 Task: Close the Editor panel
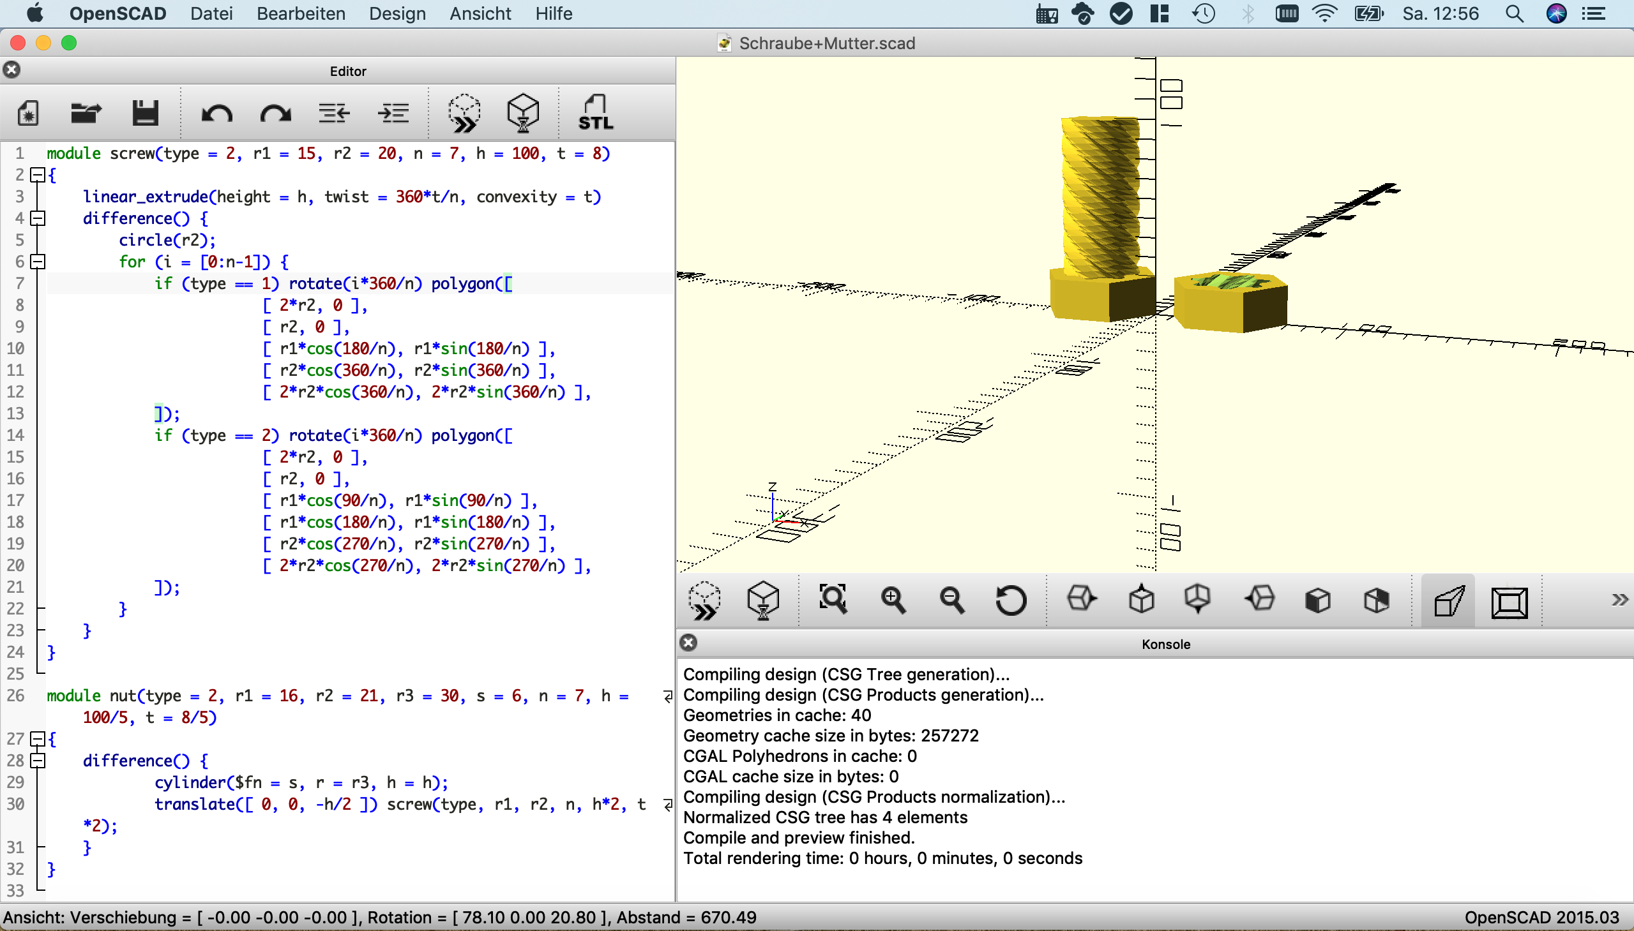tap(11, 70)
